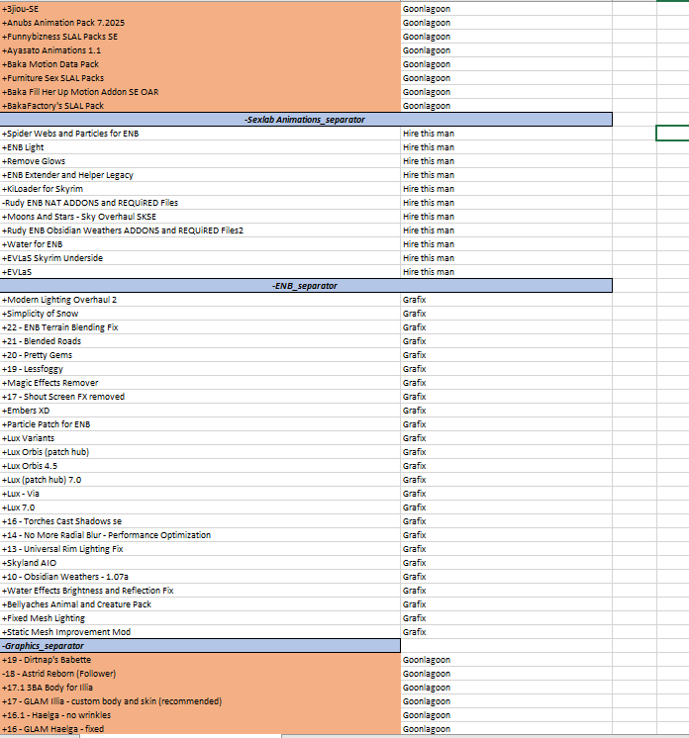The width and height of the screenshot is (689, 738).
Task: Select the '+3jiou-SE' cell
Action: pos(200,9)
